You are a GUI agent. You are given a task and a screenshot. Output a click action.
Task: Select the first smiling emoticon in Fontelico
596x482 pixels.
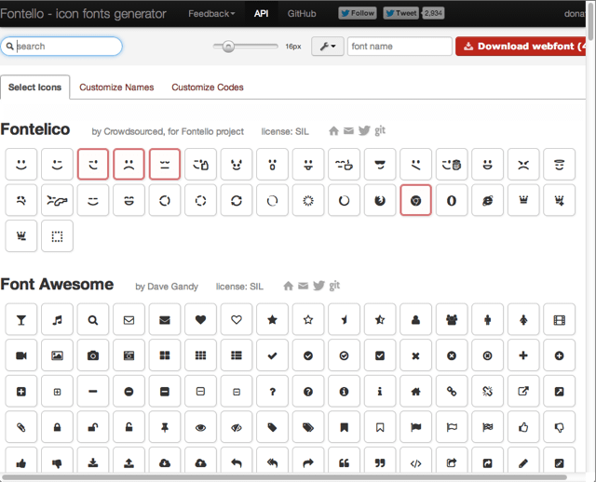[x=20, y=164]
